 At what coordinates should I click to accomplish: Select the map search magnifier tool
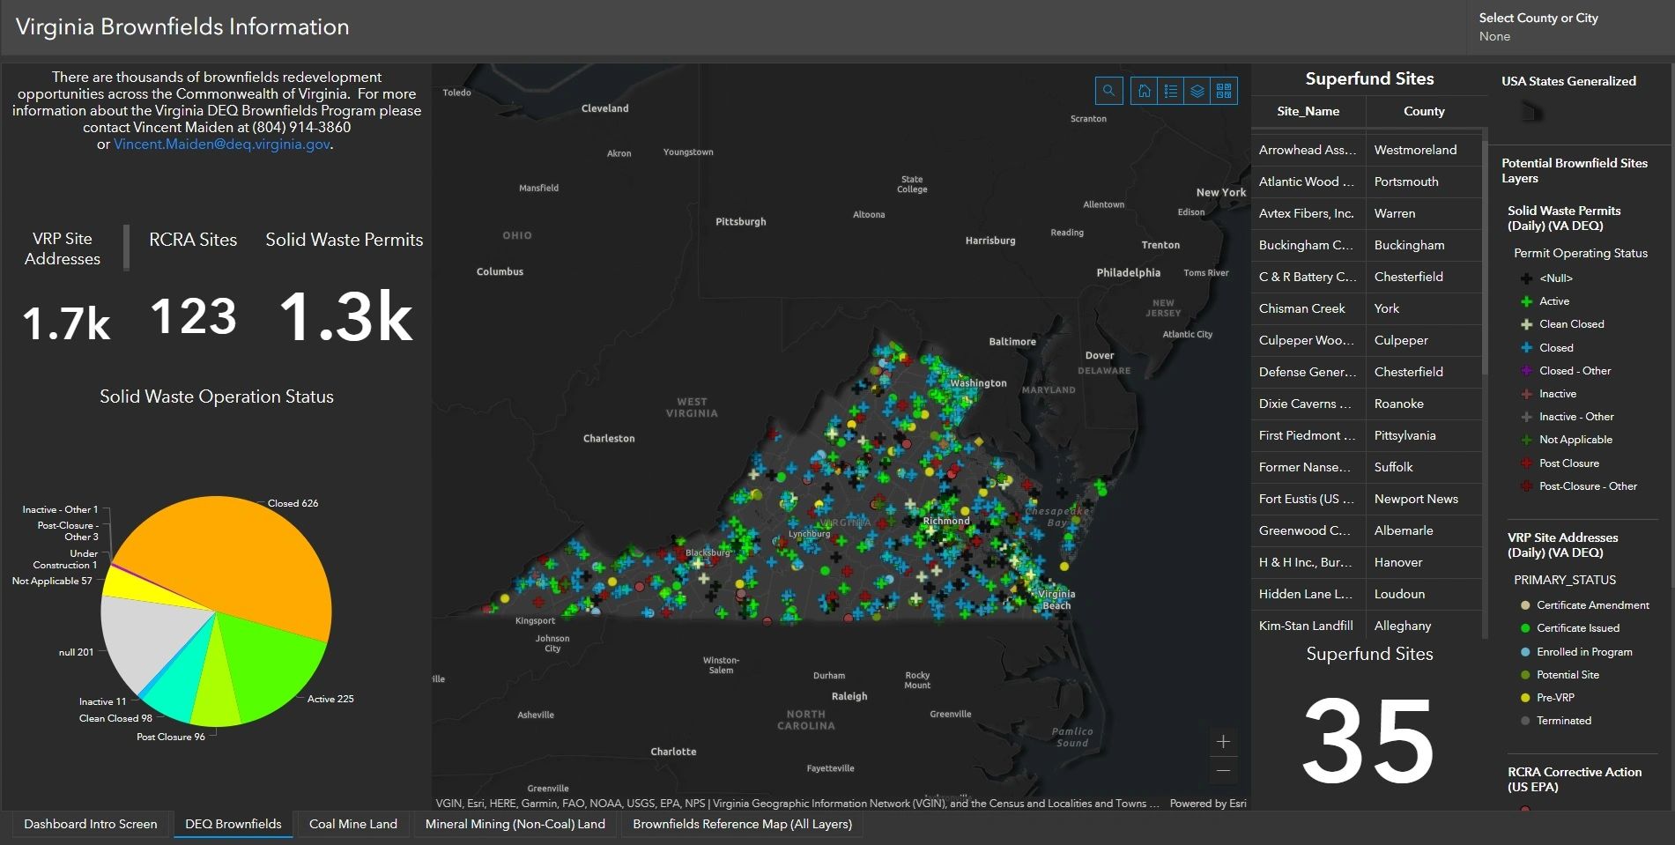pos(1108,90)
